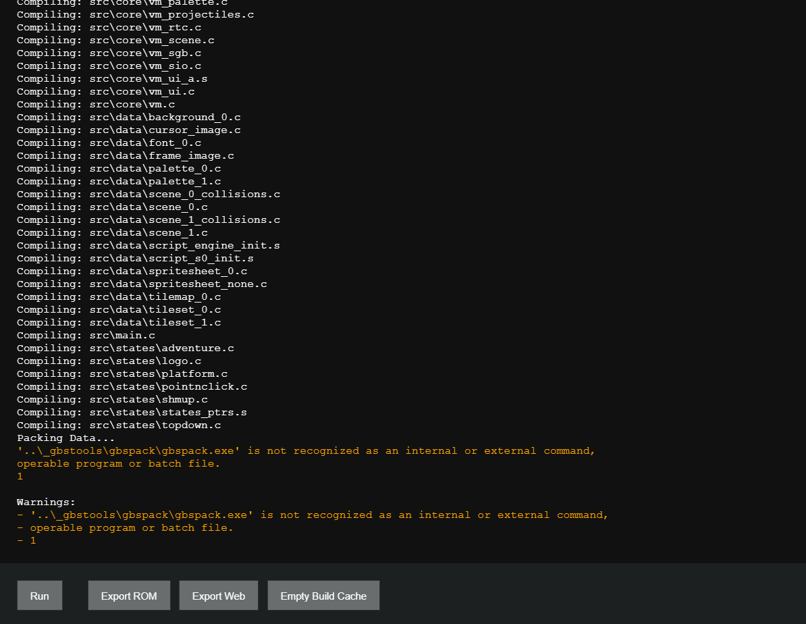Click log line for src\data\tileset_1.c
The width and height of the screenshot is (806, 624).
tap(119, 323)
